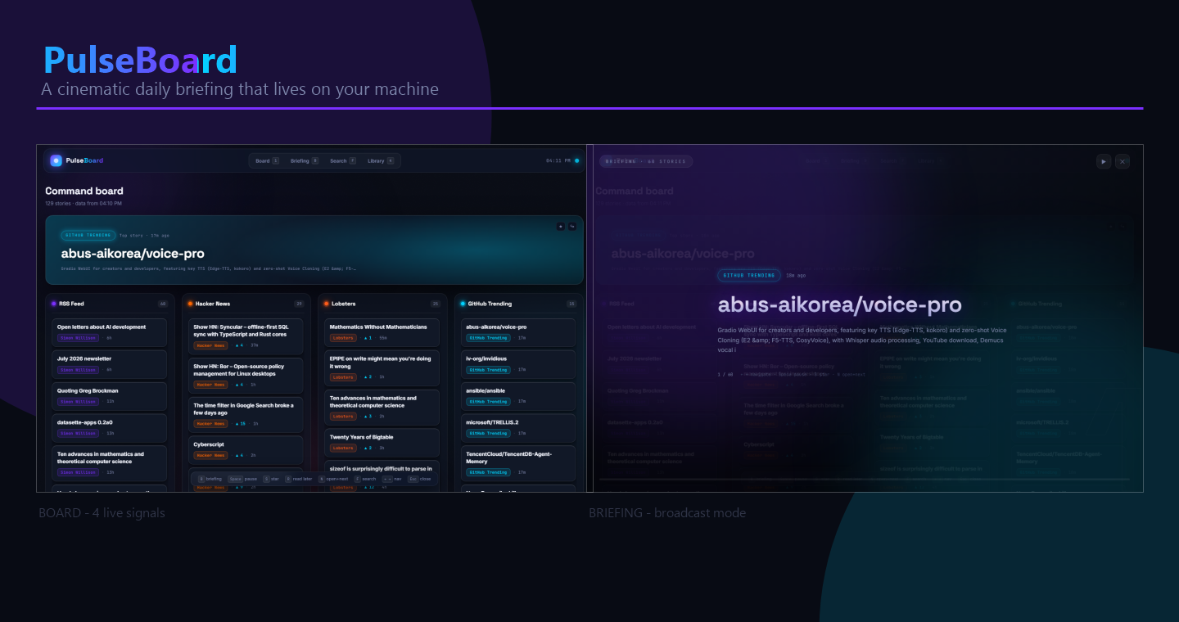Image resolution: width=1179 pixels, height=622 pixels.
Task: Click the Lobsters count badge 25
Action: pos(436,304)
